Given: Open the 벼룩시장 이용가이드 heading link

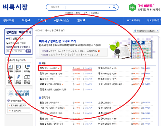Looking at the screenshot, I should (17, 60).
